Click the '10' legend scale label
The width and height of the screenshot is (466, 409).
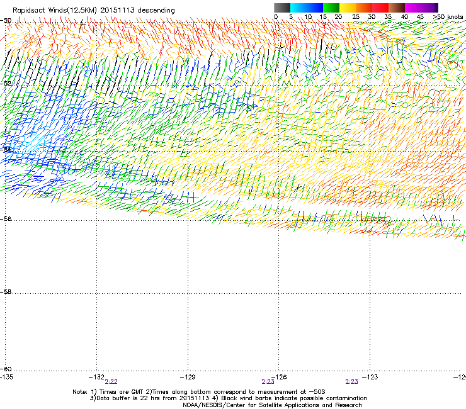point(308,17)
